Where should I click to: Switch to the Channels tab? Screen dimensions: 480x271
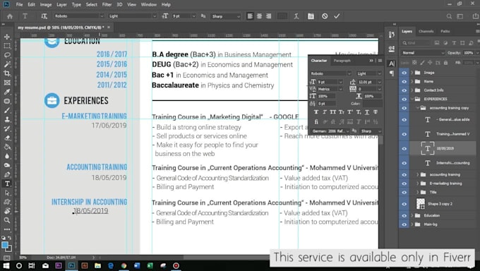[426, 31]
